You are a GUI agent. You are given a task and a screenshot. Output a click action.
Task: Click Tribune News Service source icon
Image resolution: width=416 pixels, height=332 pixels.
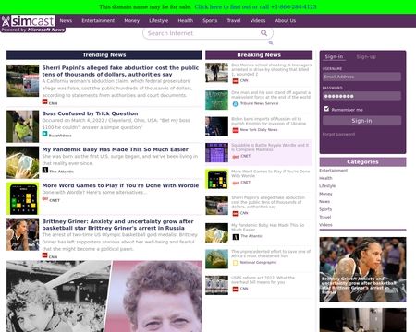[236, 104]
